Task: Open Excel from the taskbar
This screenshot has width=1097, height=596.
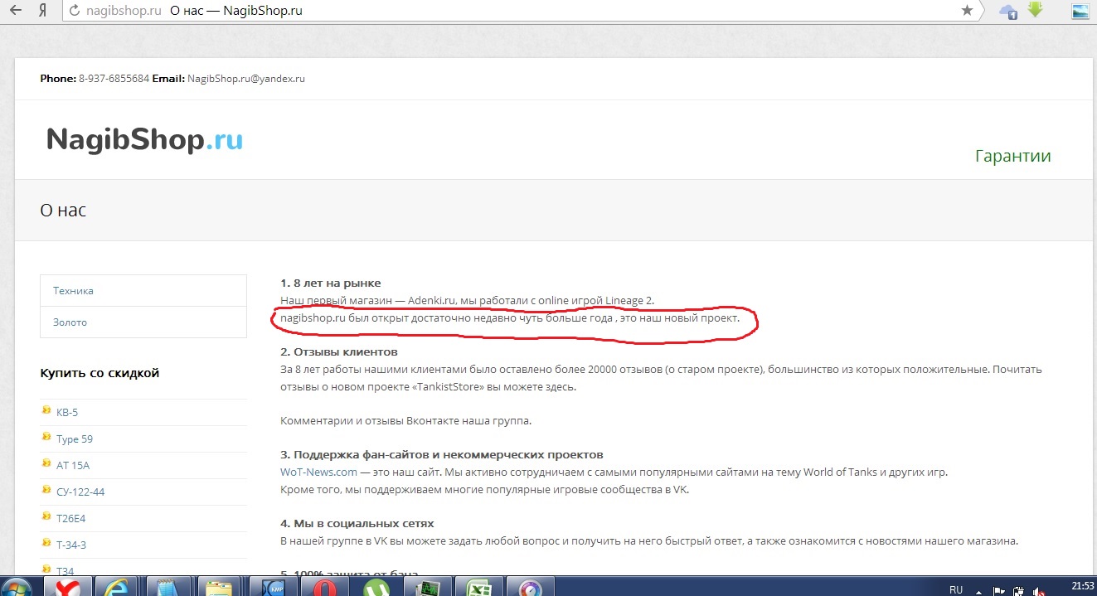Action: coord(478,586)
